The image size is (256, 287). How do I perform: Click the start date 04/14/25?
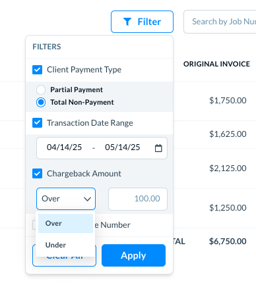pos(64,147)
